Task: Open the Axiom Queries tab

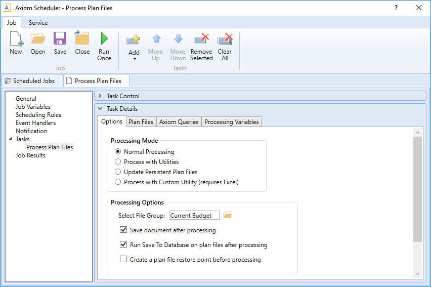Action: pyautogui.click(x=178, y=121)
